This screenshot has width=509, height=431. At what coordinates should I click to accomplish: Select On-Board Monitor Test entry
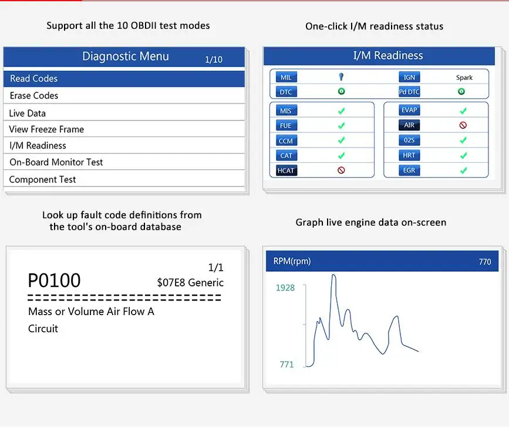pyautogui.click(x=124, y=162)
